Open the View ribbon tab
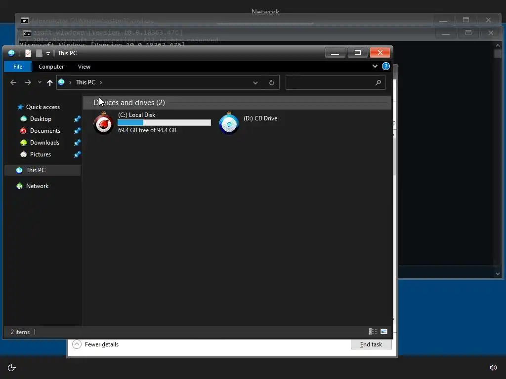The image size is (506, 379). pos(84,67)
